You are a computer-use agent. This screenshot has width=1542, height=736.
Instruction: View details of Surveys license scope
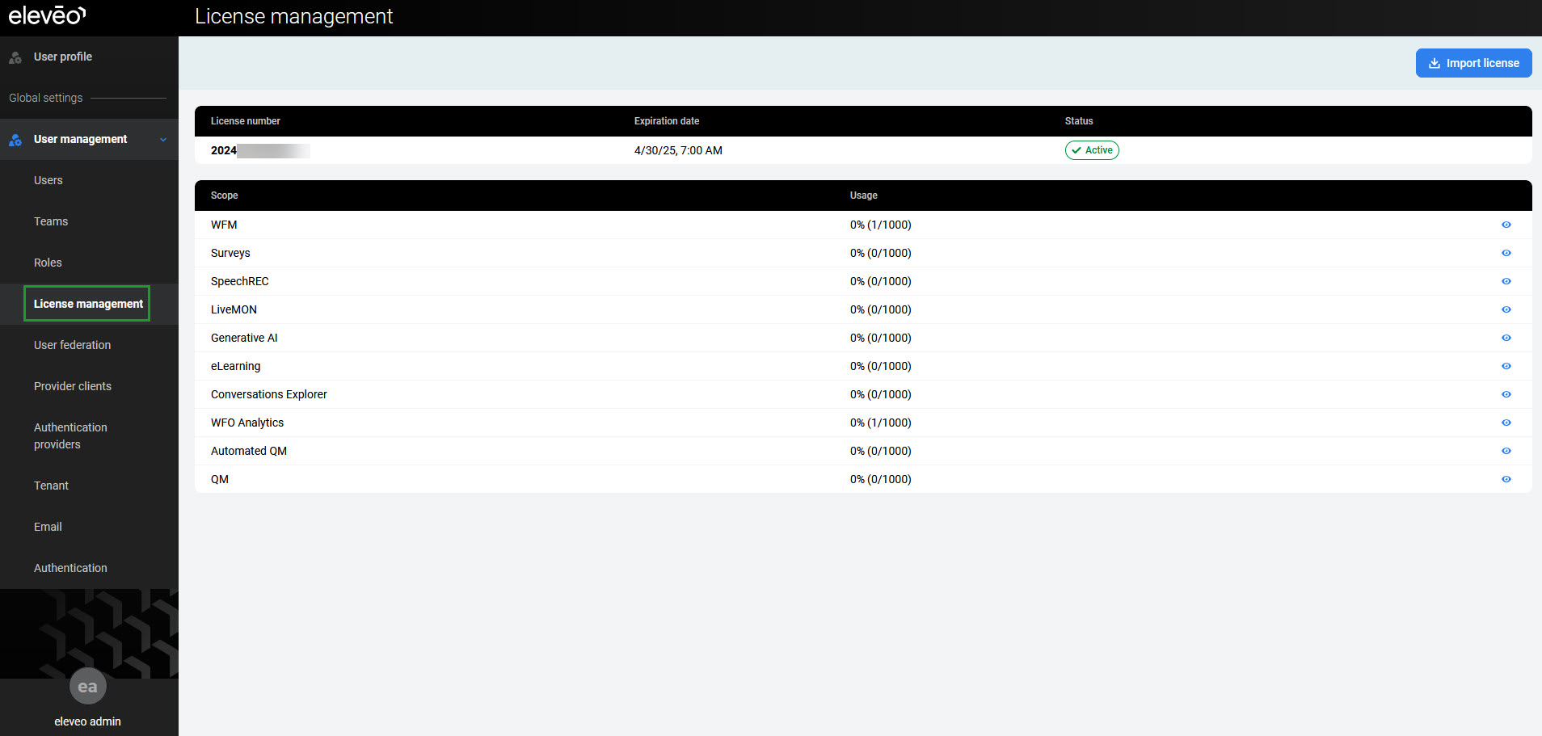[1506, 253]
